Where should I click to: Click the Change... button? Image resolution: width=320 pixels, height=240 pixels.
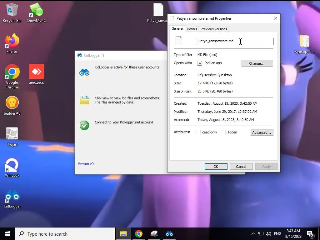pyautogui.click(x=257, y=63)
